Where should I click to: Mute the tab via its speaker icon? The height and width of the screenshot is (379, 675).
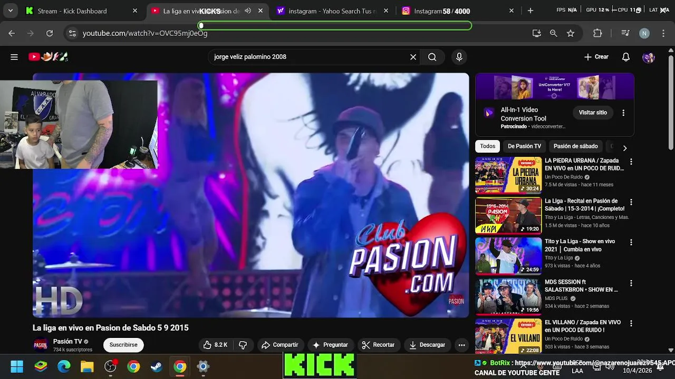point(248,11)
